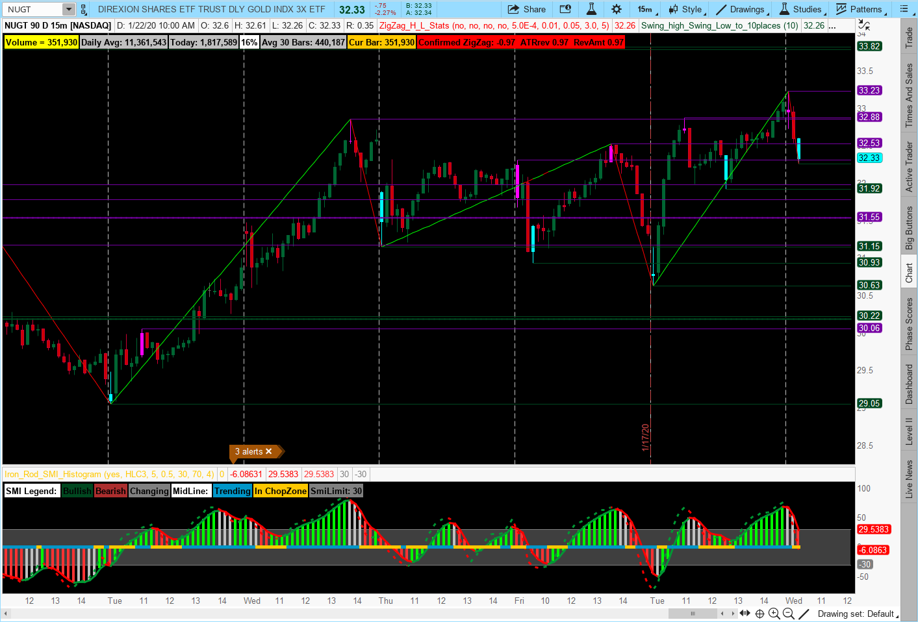918x622 pixels.
Task: Click the symbol link icon beside NUGT
Action: click(x=83, y=10)
